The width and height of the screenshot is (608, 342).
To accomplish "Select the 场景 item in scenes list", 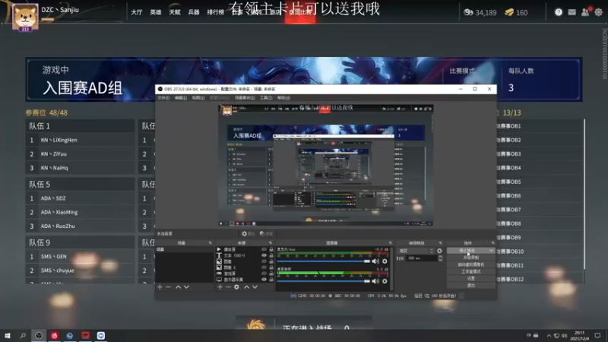I will 184,249.
